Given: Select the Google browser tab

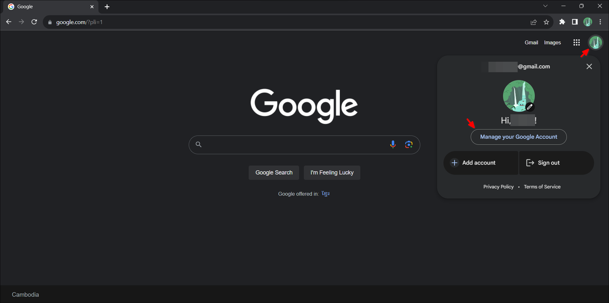Looking at the screenshot, I should tap(51, 7).
